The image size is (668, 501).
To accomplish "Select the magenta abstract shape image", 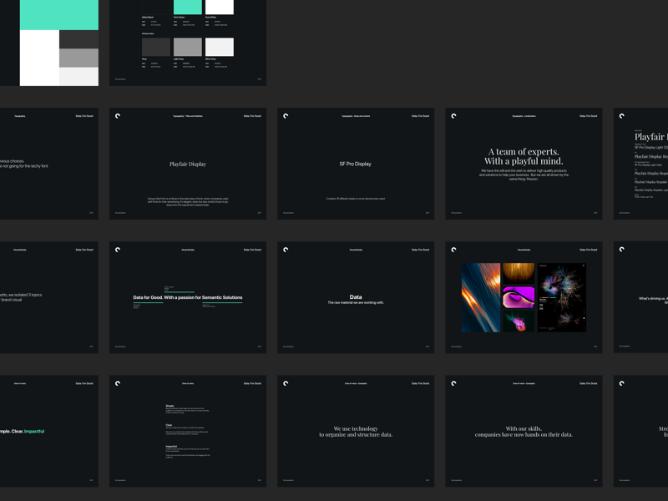I will 519,297.
